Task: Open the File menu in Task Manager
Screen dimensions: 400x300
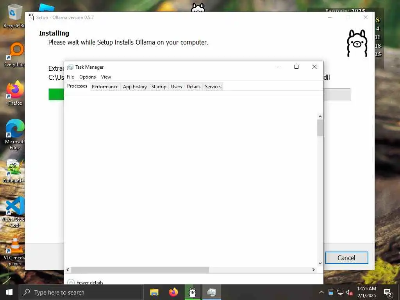Action: 70,77
